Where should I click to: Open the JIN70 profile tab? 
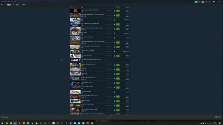click(24, 5)
